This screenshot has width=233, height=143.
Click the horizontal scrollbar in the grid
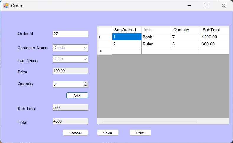coord(150,121)
